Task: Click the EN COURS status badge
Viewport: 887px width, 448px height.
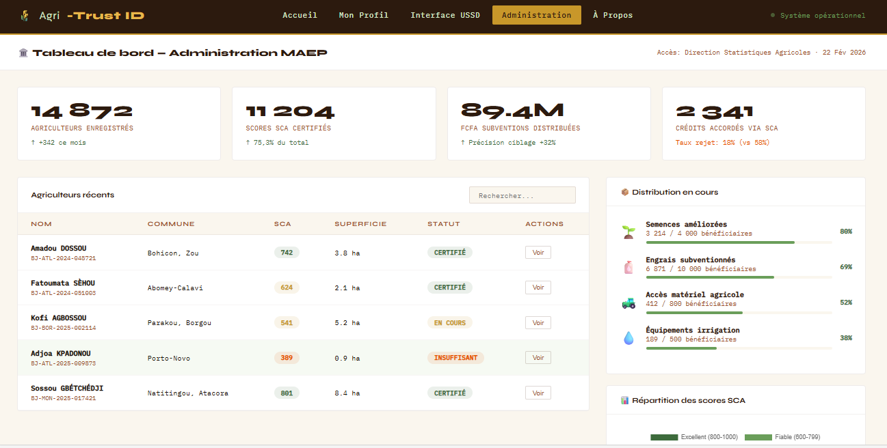Action: 450,323
